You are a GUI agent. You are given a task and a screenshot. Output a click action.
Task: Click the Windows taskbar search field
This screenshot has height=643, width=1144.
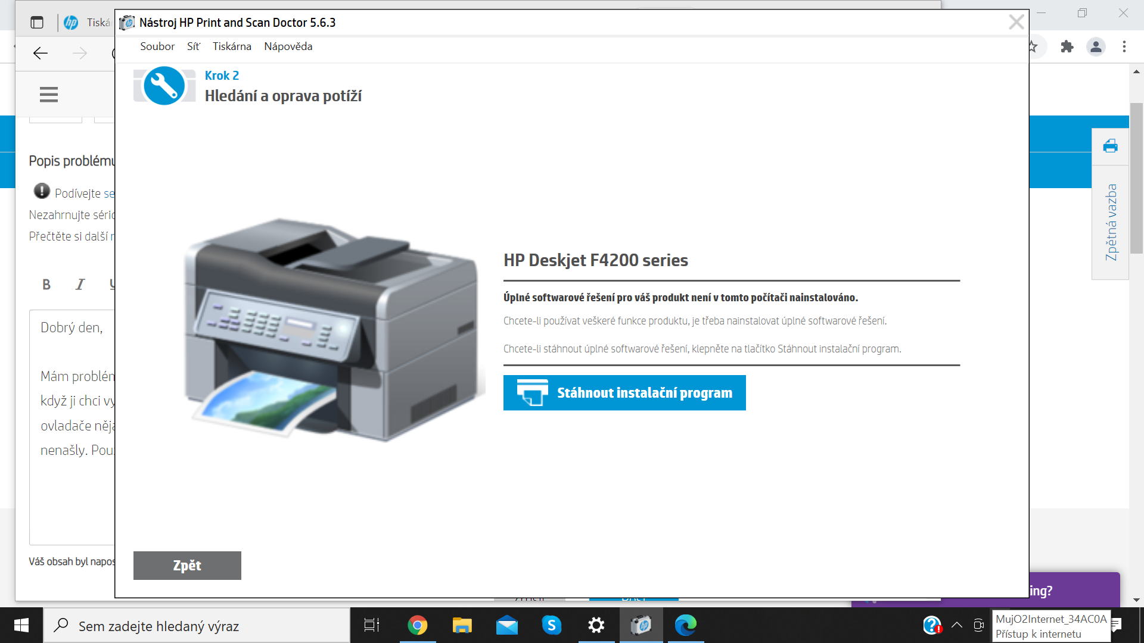coord(179,625)
